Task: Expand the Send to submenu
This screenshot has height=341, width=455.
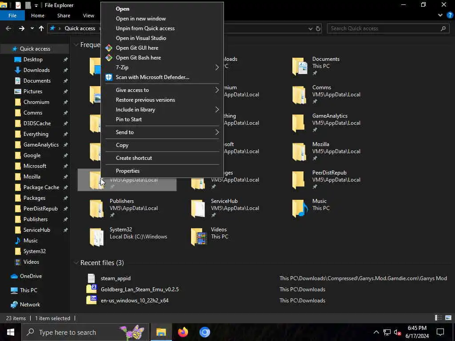Action: tap(162, 132)
